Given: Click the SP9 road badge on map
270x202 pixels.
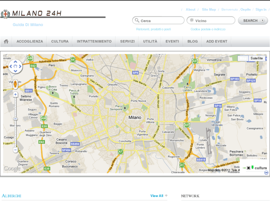Looking at the screenshot, I should coord(135,73).
